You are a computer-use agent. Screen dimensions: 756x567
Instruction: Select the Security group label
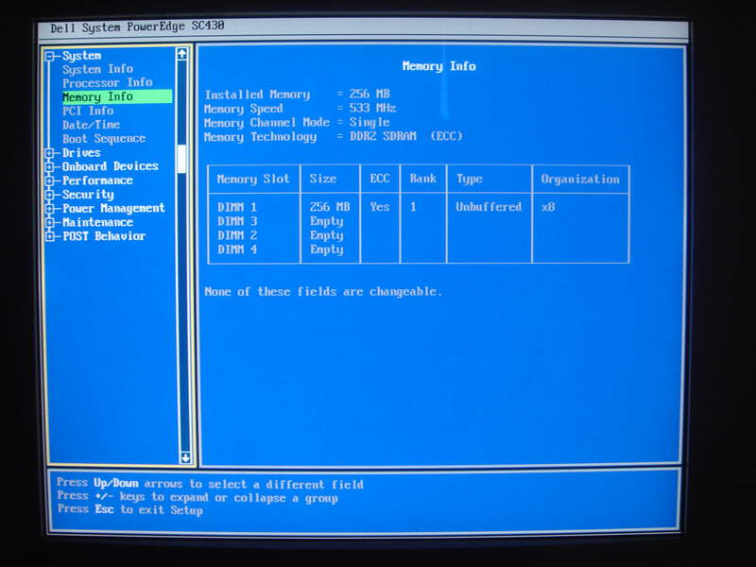click(x=88, y=195)
